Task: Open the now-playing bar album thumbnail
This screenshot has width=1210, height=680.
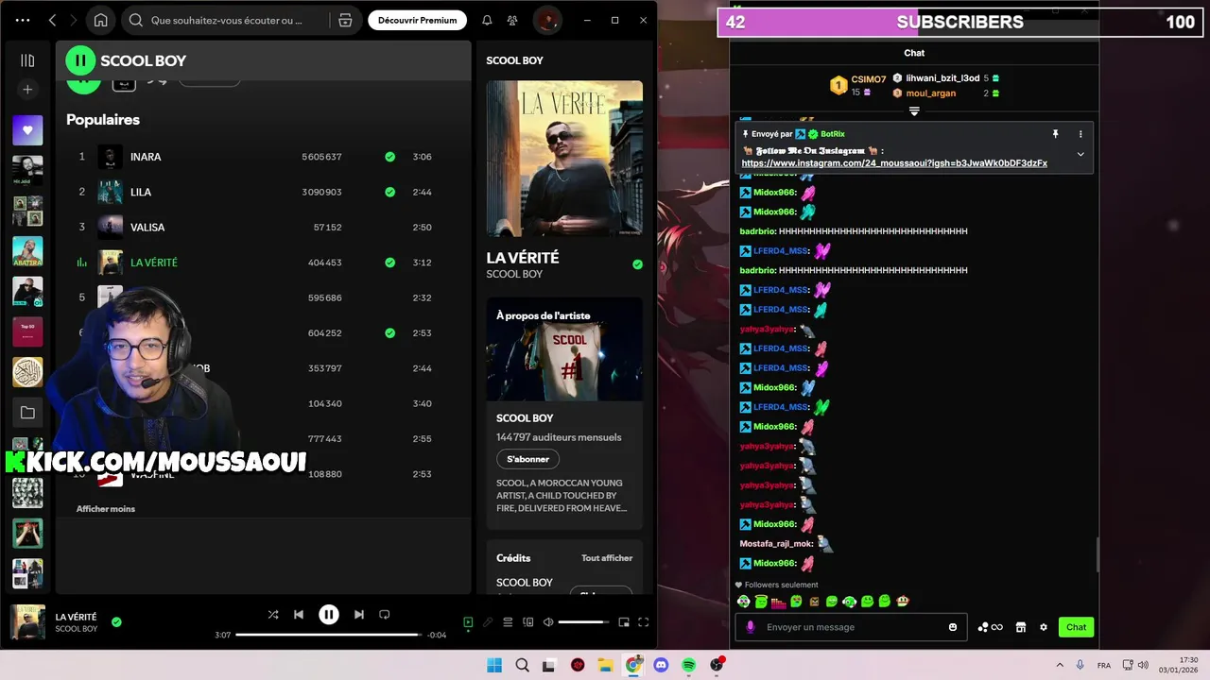Action: (x=27, y=622)
